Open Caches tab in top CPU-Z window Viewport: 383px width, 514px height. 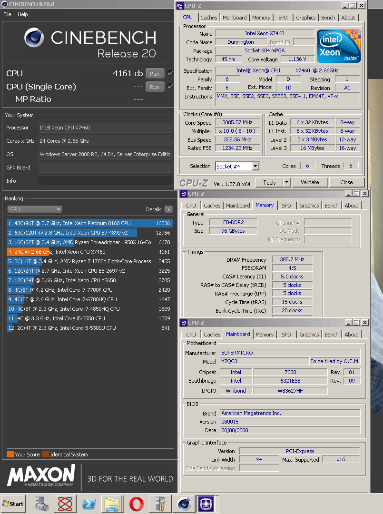coord(209,18)
